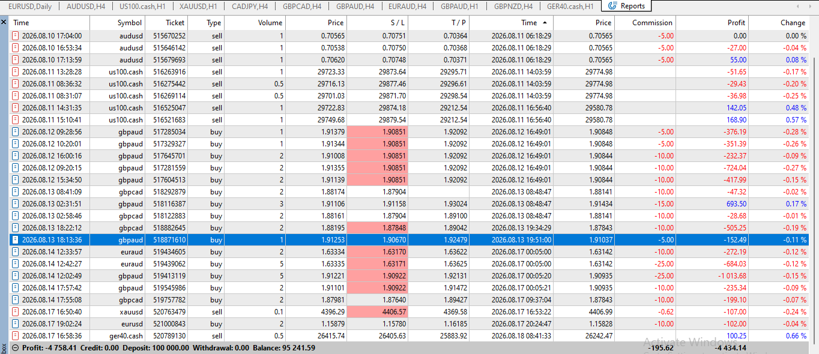Image resolution: width=819 pixels, height=354 pixels.
Task: Select the Reports tab
Action: 626,6
